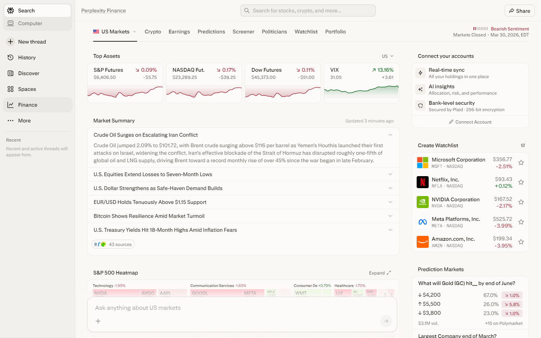Screen dimensions: 541x338
Task: Click the Share arrow icon
Action: pyautogui.click(x=512, y=11)
